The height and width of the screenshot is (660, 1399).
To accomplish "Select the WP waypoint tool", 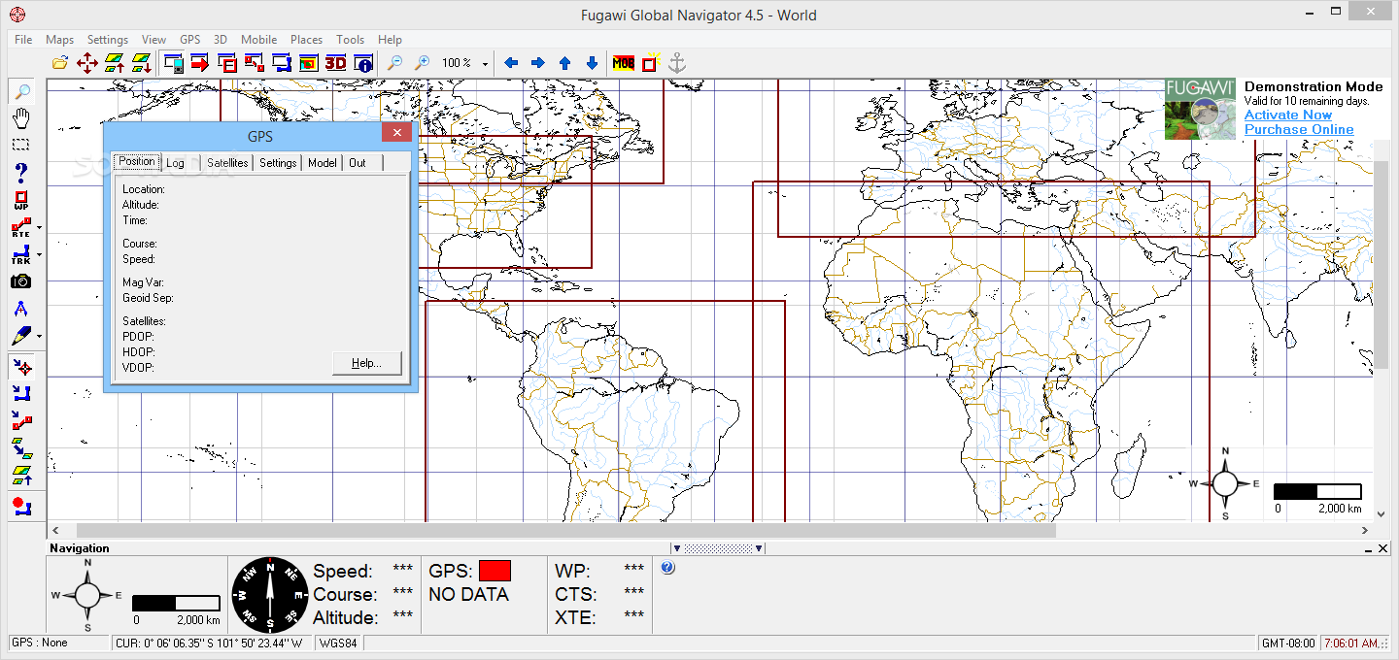I will tap(20, 201).
